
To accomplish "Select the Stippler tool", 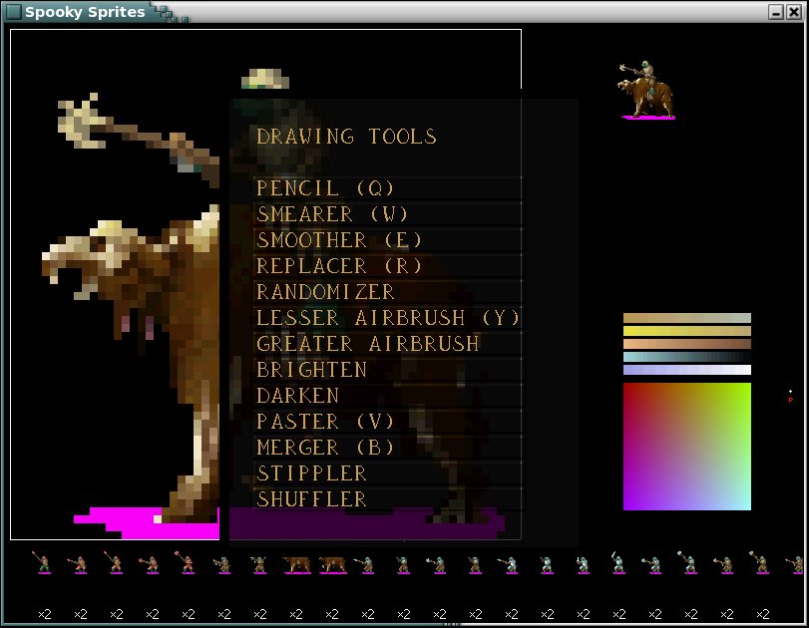I will click(312, 473).
